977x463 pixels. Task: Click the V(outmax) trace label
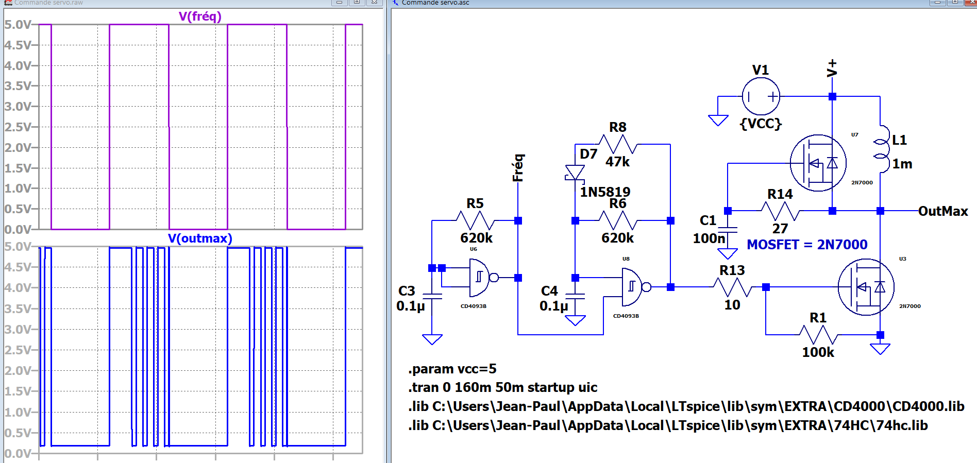[x=200, y=238]
